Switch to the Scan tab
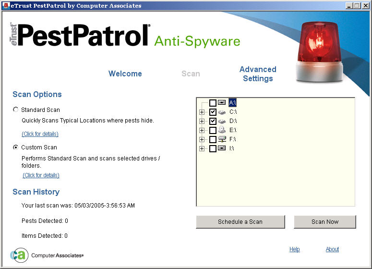The height and width of the screenshot is (269, 372). [x=191, y=73]
